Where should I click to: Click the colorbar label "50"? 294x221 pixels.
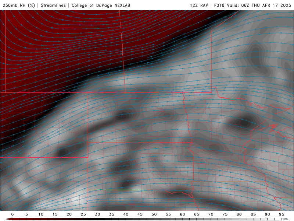click(x=154, y=214)
